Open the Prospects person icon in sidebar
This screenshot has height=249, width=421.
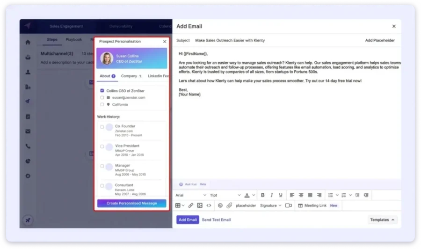tap(28, 72)
